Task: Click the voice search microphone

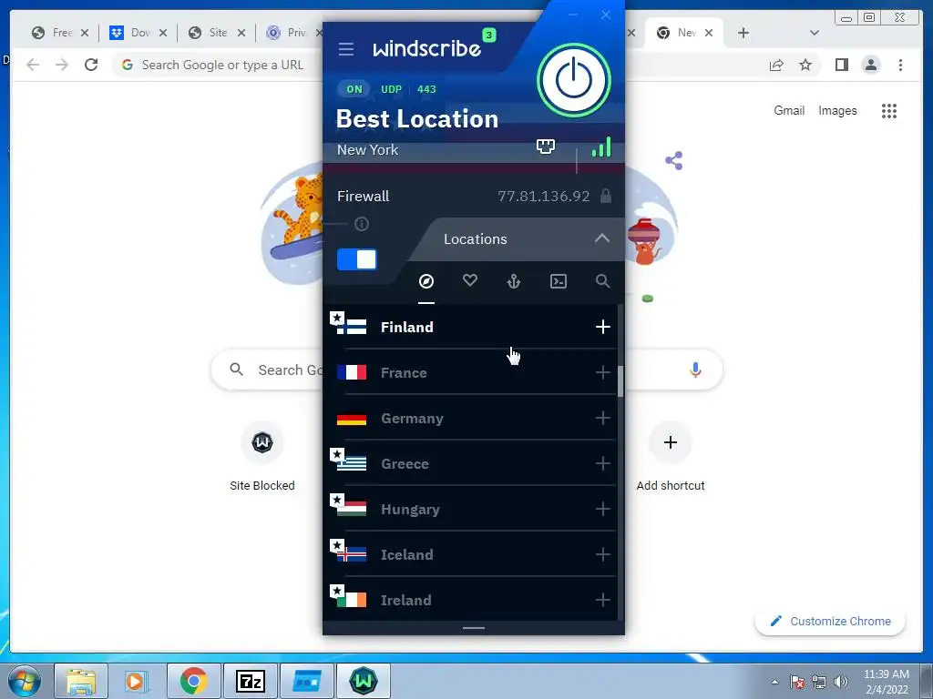Action: [x=695, y=370]
